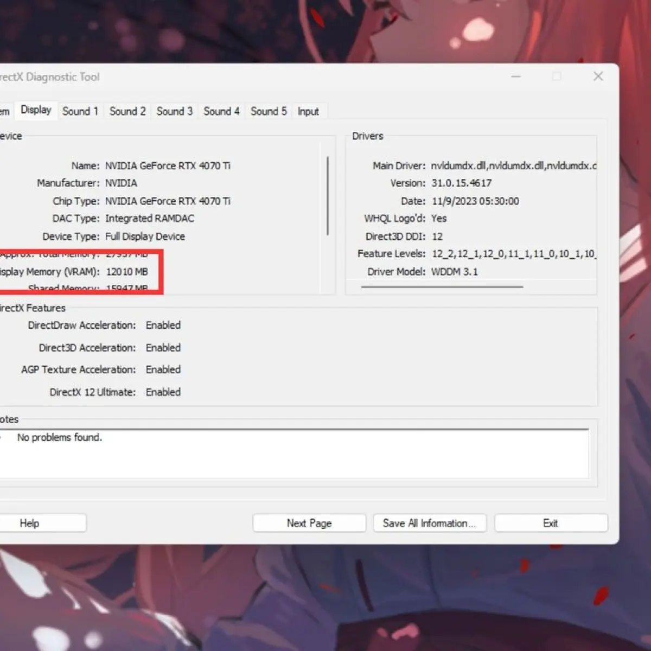Minimize the DirectX Diagnostic Tool window

[516, 76]
